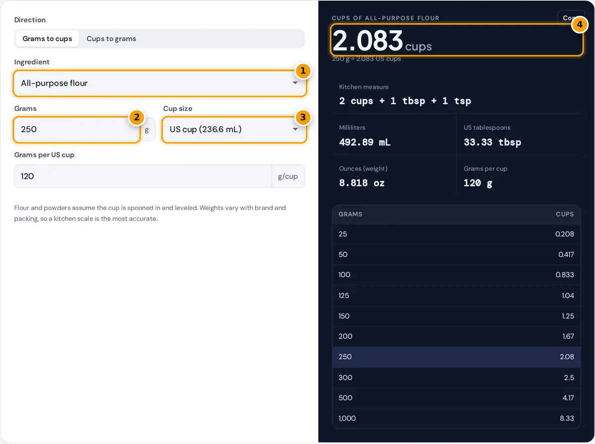Image resolution: width=595 pixels, height=444 pixels.
Task: Click the 'Kitchen measure' label
Action: point(364,87)
